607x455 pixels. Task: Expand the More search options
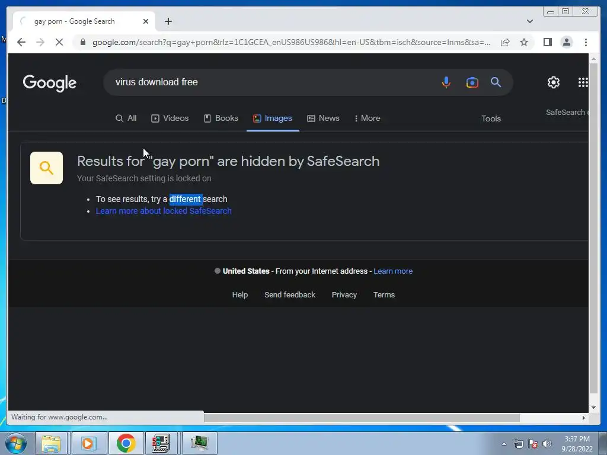[x=367, y=118]
